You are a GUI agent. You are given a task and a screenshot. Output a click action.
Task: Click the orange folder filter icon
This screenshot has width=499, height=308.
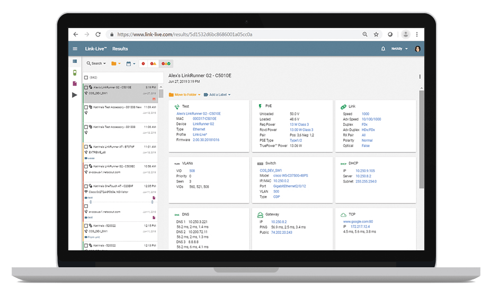pyautogui.click(x=113, y=64)
